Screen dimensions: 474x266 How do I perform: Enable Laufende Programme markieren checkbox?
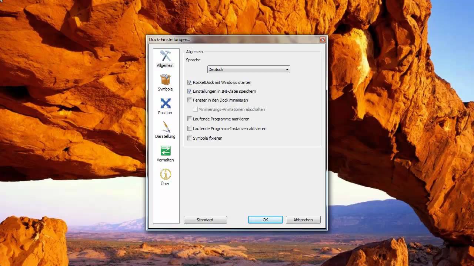coord(190,119)
